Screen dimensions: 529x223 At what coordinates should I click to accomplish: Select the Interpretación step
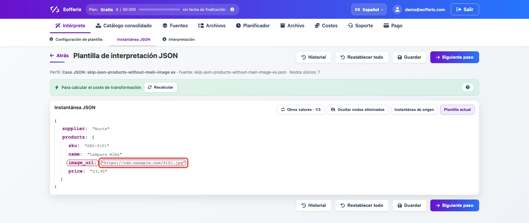178,39
